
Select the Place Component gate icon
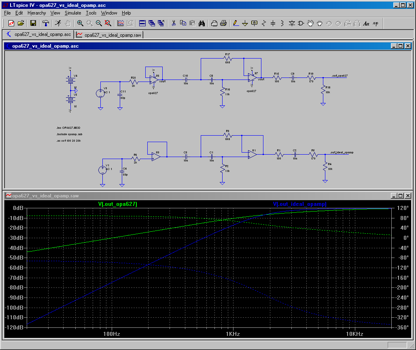(x=301, y=23)
